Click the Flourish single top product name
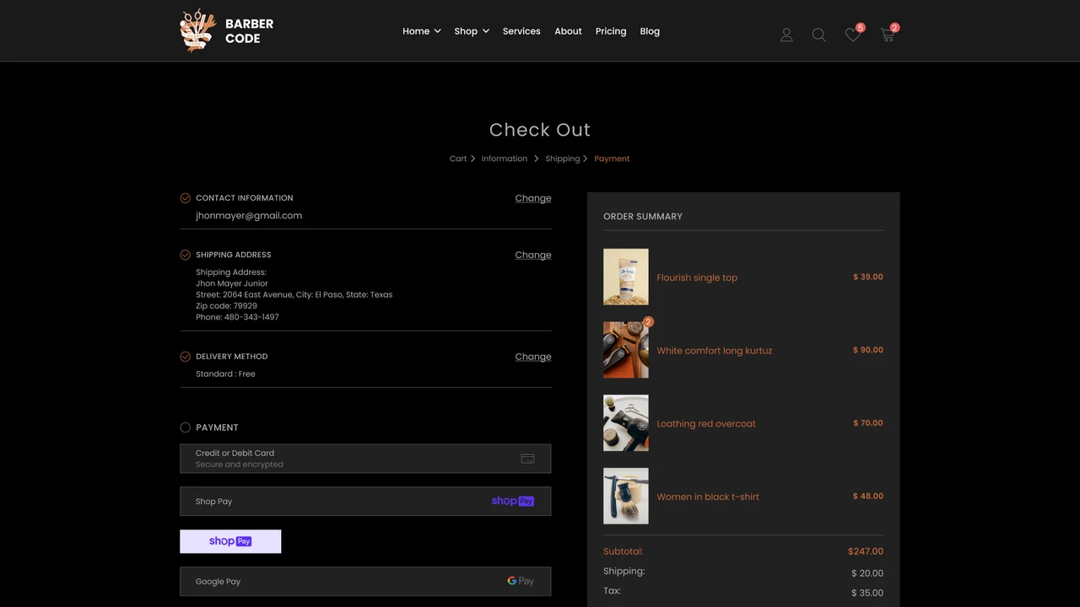 pyautogui.click(x=697, y=277)
